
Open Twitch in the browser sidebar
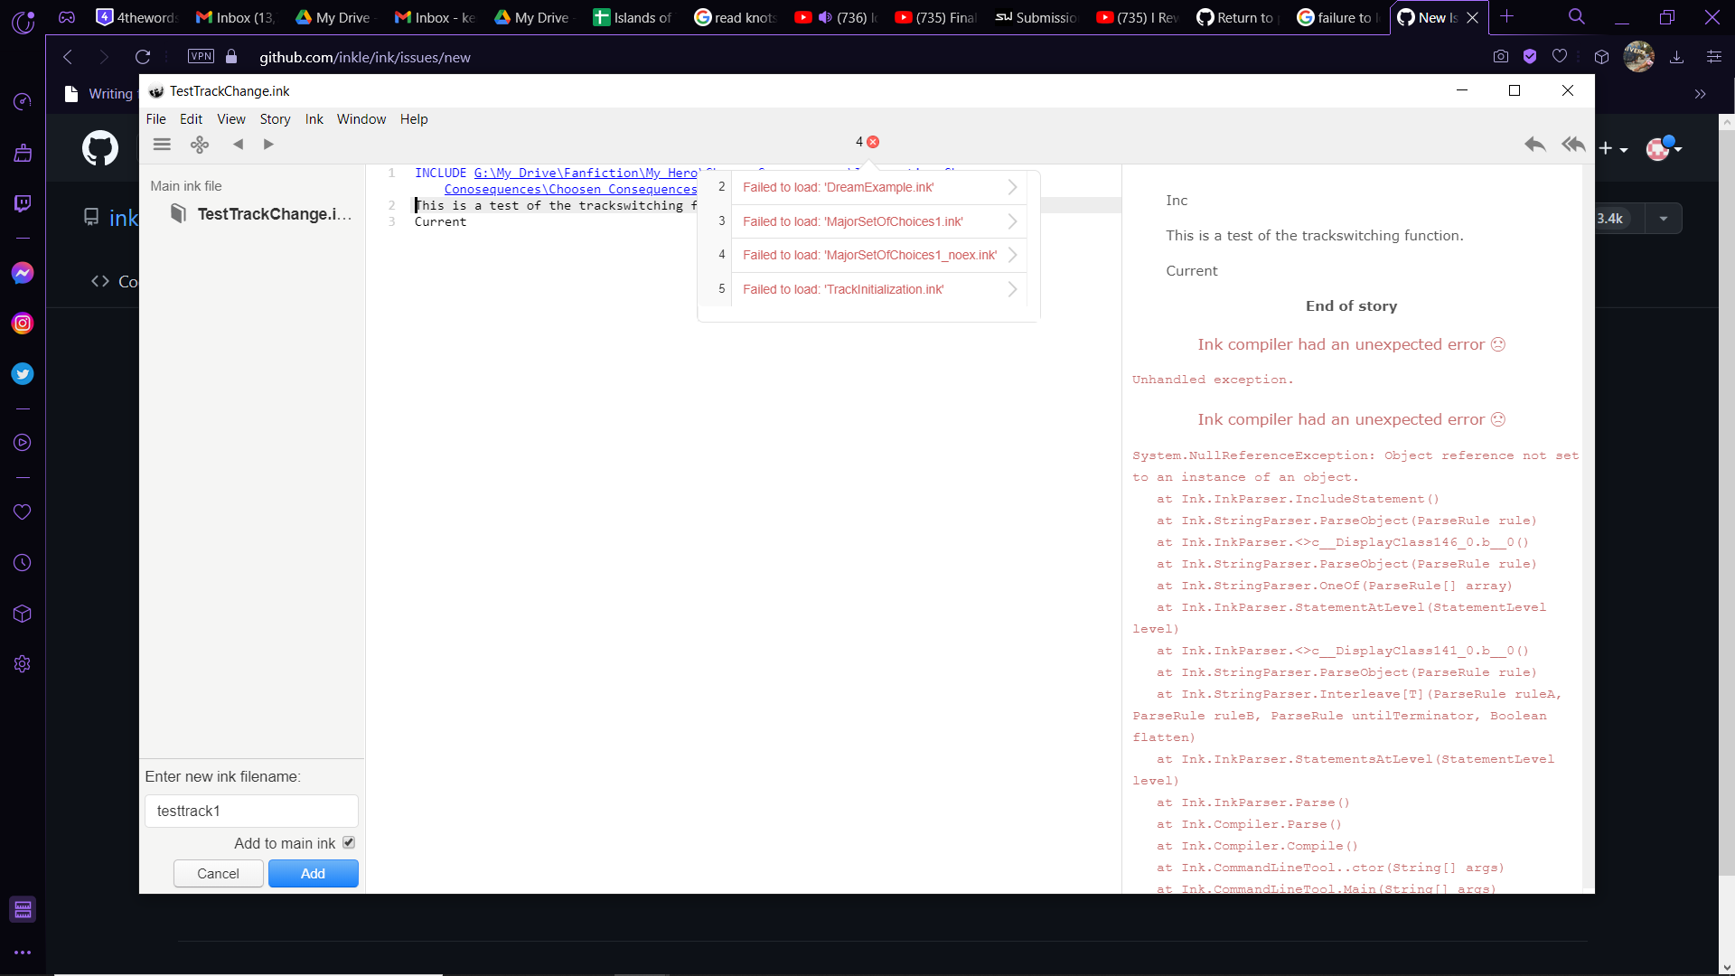click(23, 203)
